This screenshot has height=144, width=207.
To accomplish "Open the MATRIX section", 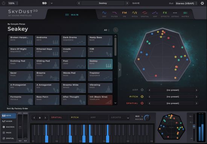I will tap(185, 14).
